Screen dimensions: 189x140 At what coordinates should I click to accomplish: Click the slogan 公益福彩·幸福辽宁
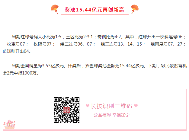111,115
